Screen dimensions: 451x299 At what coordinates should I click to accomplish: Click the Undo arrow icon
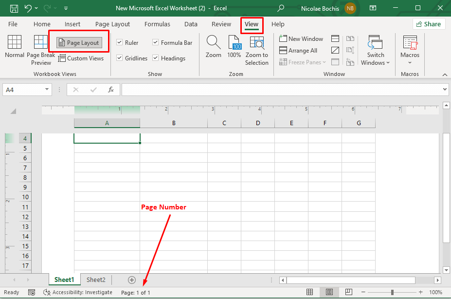[28, 8]
